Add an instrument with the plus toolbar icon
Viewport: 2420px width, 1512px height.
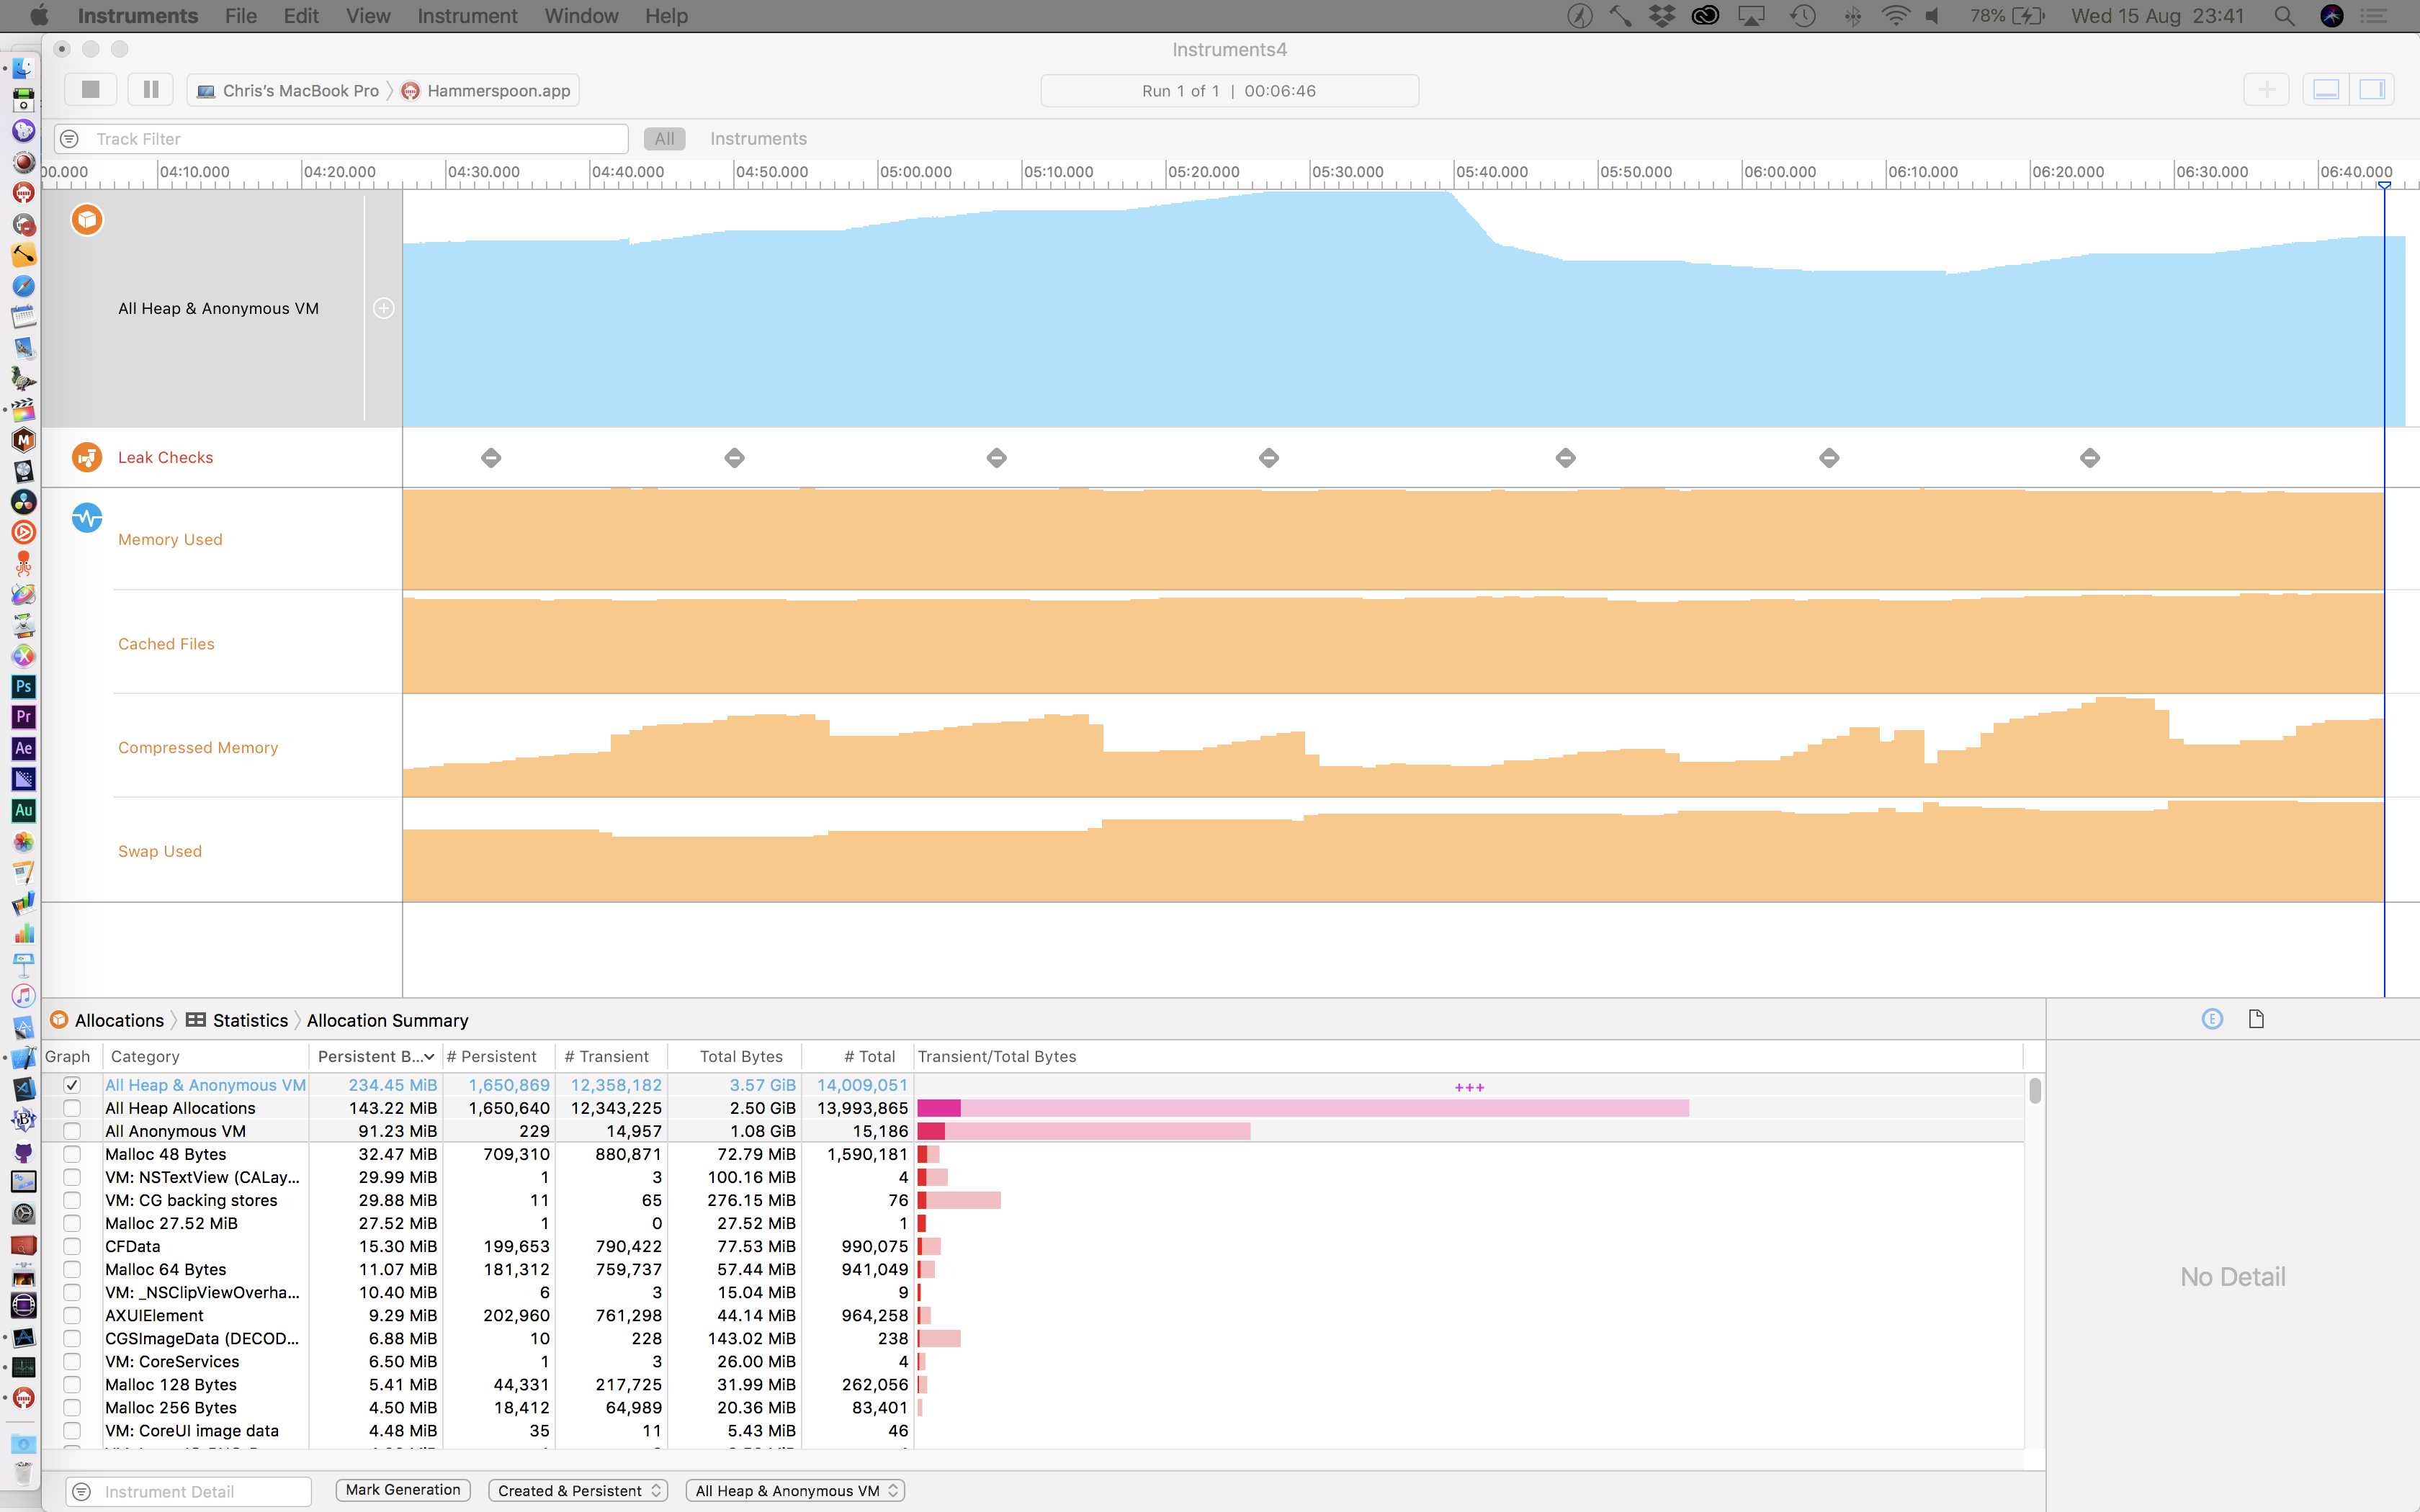coord(2265,89)
